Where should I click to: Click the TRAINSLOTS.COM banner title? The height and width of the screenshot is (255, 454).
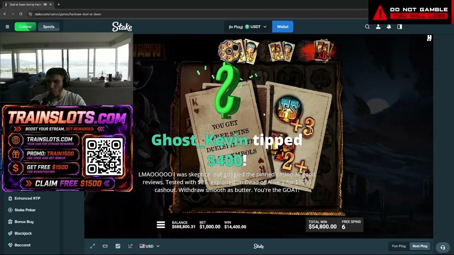[x=67, y=118]
